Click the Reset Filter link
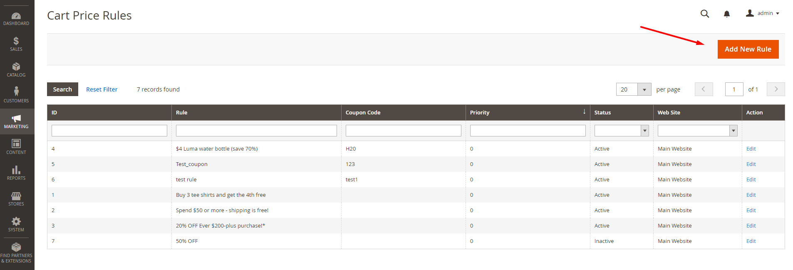The width and height of the screenshot is (793, 270). (x=102, y=89)
